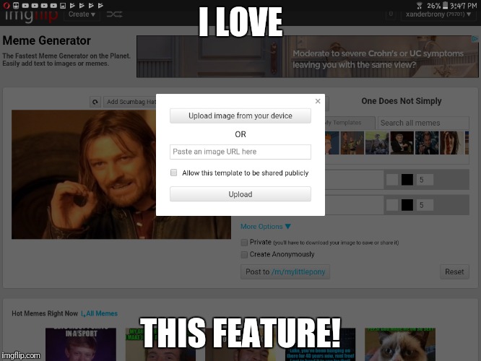
Task: Pick white font color for first text row
Action: (392, 180)
